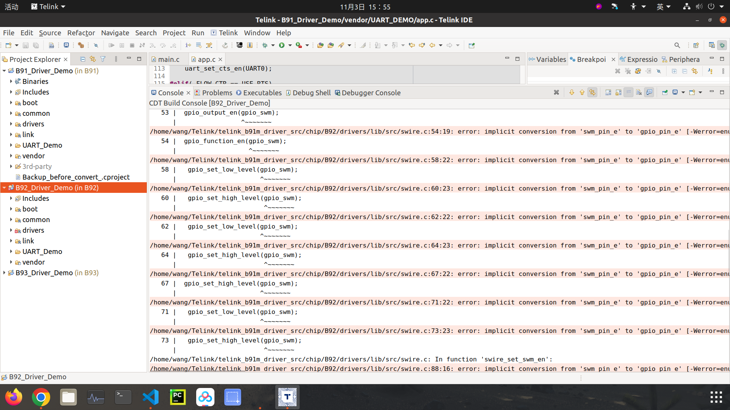Open the Terminal from the dock
730x410 pixels.
pyautogui.click(x=123, y=397)
